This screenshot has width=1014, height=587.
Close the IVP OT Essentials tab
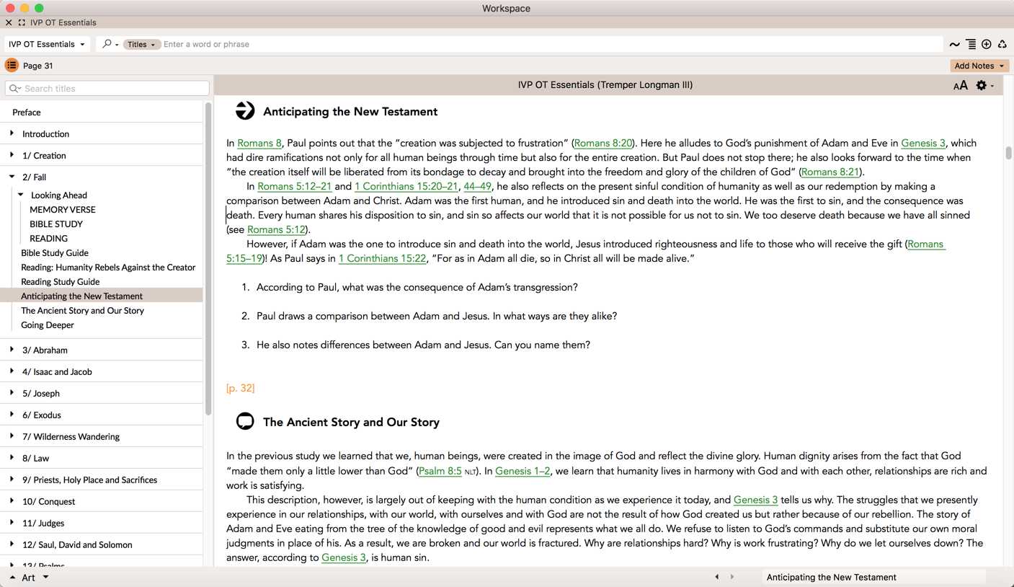9,22
